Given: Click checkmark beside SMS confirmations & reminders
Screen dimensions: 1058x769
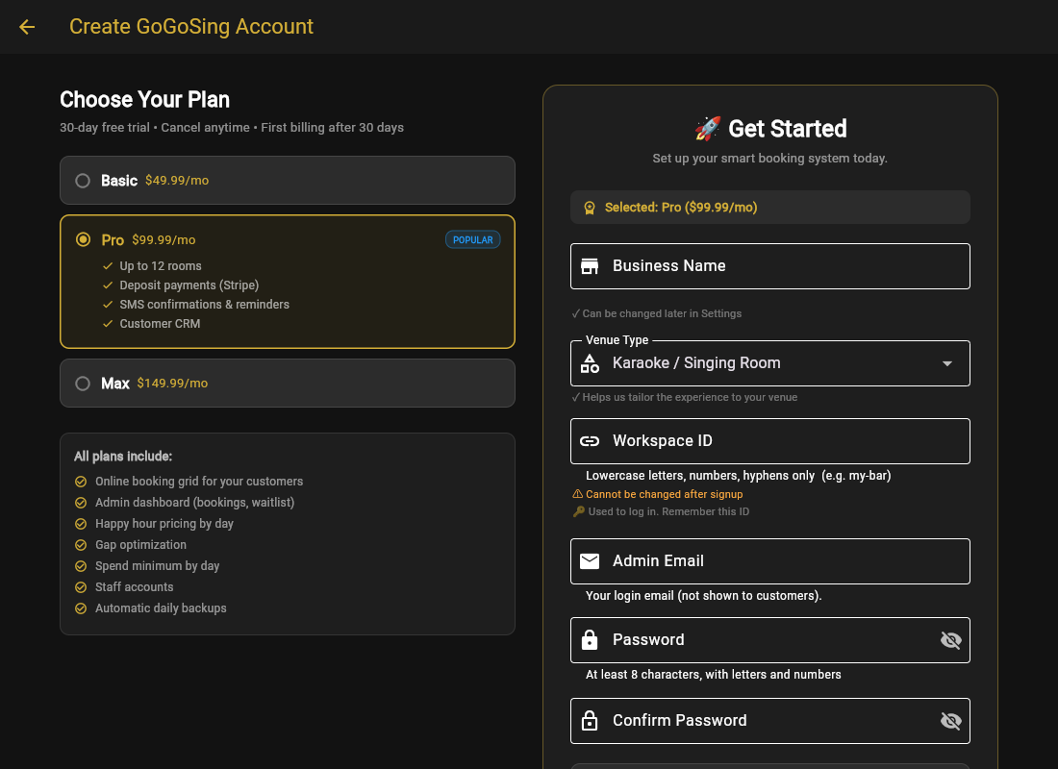Looking at the screenshot, I should pyautogui.click(x=108, y=304).
